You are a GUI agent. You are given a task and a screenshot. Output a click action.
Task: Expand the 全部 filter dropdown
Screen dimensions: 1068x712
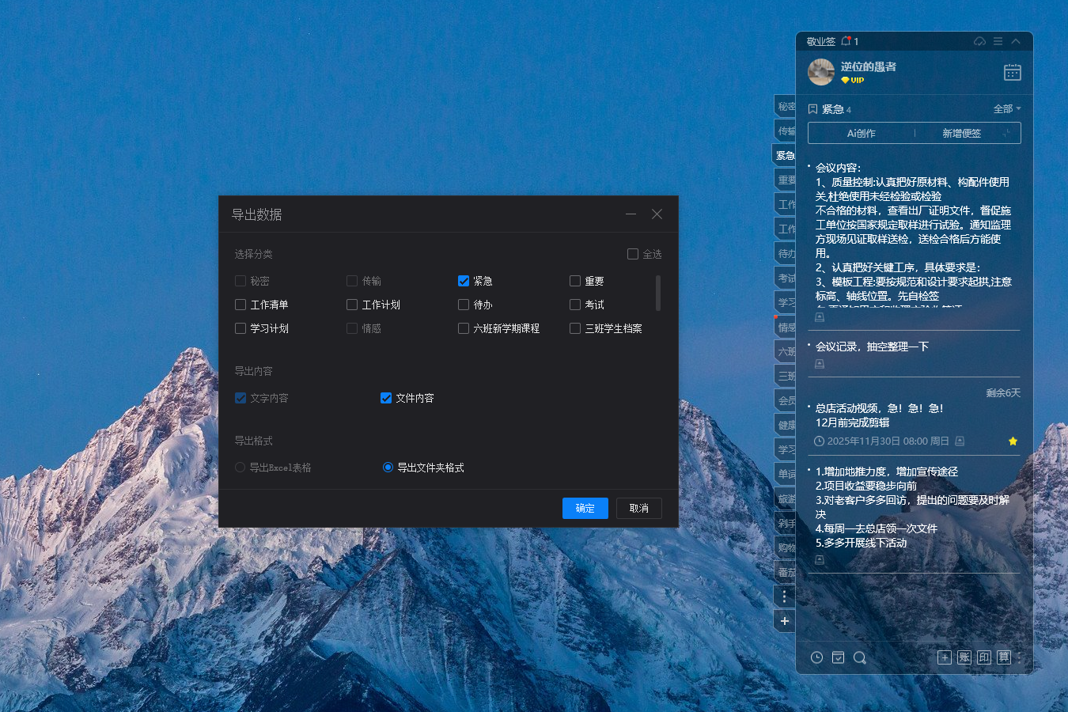(1006, 109)
